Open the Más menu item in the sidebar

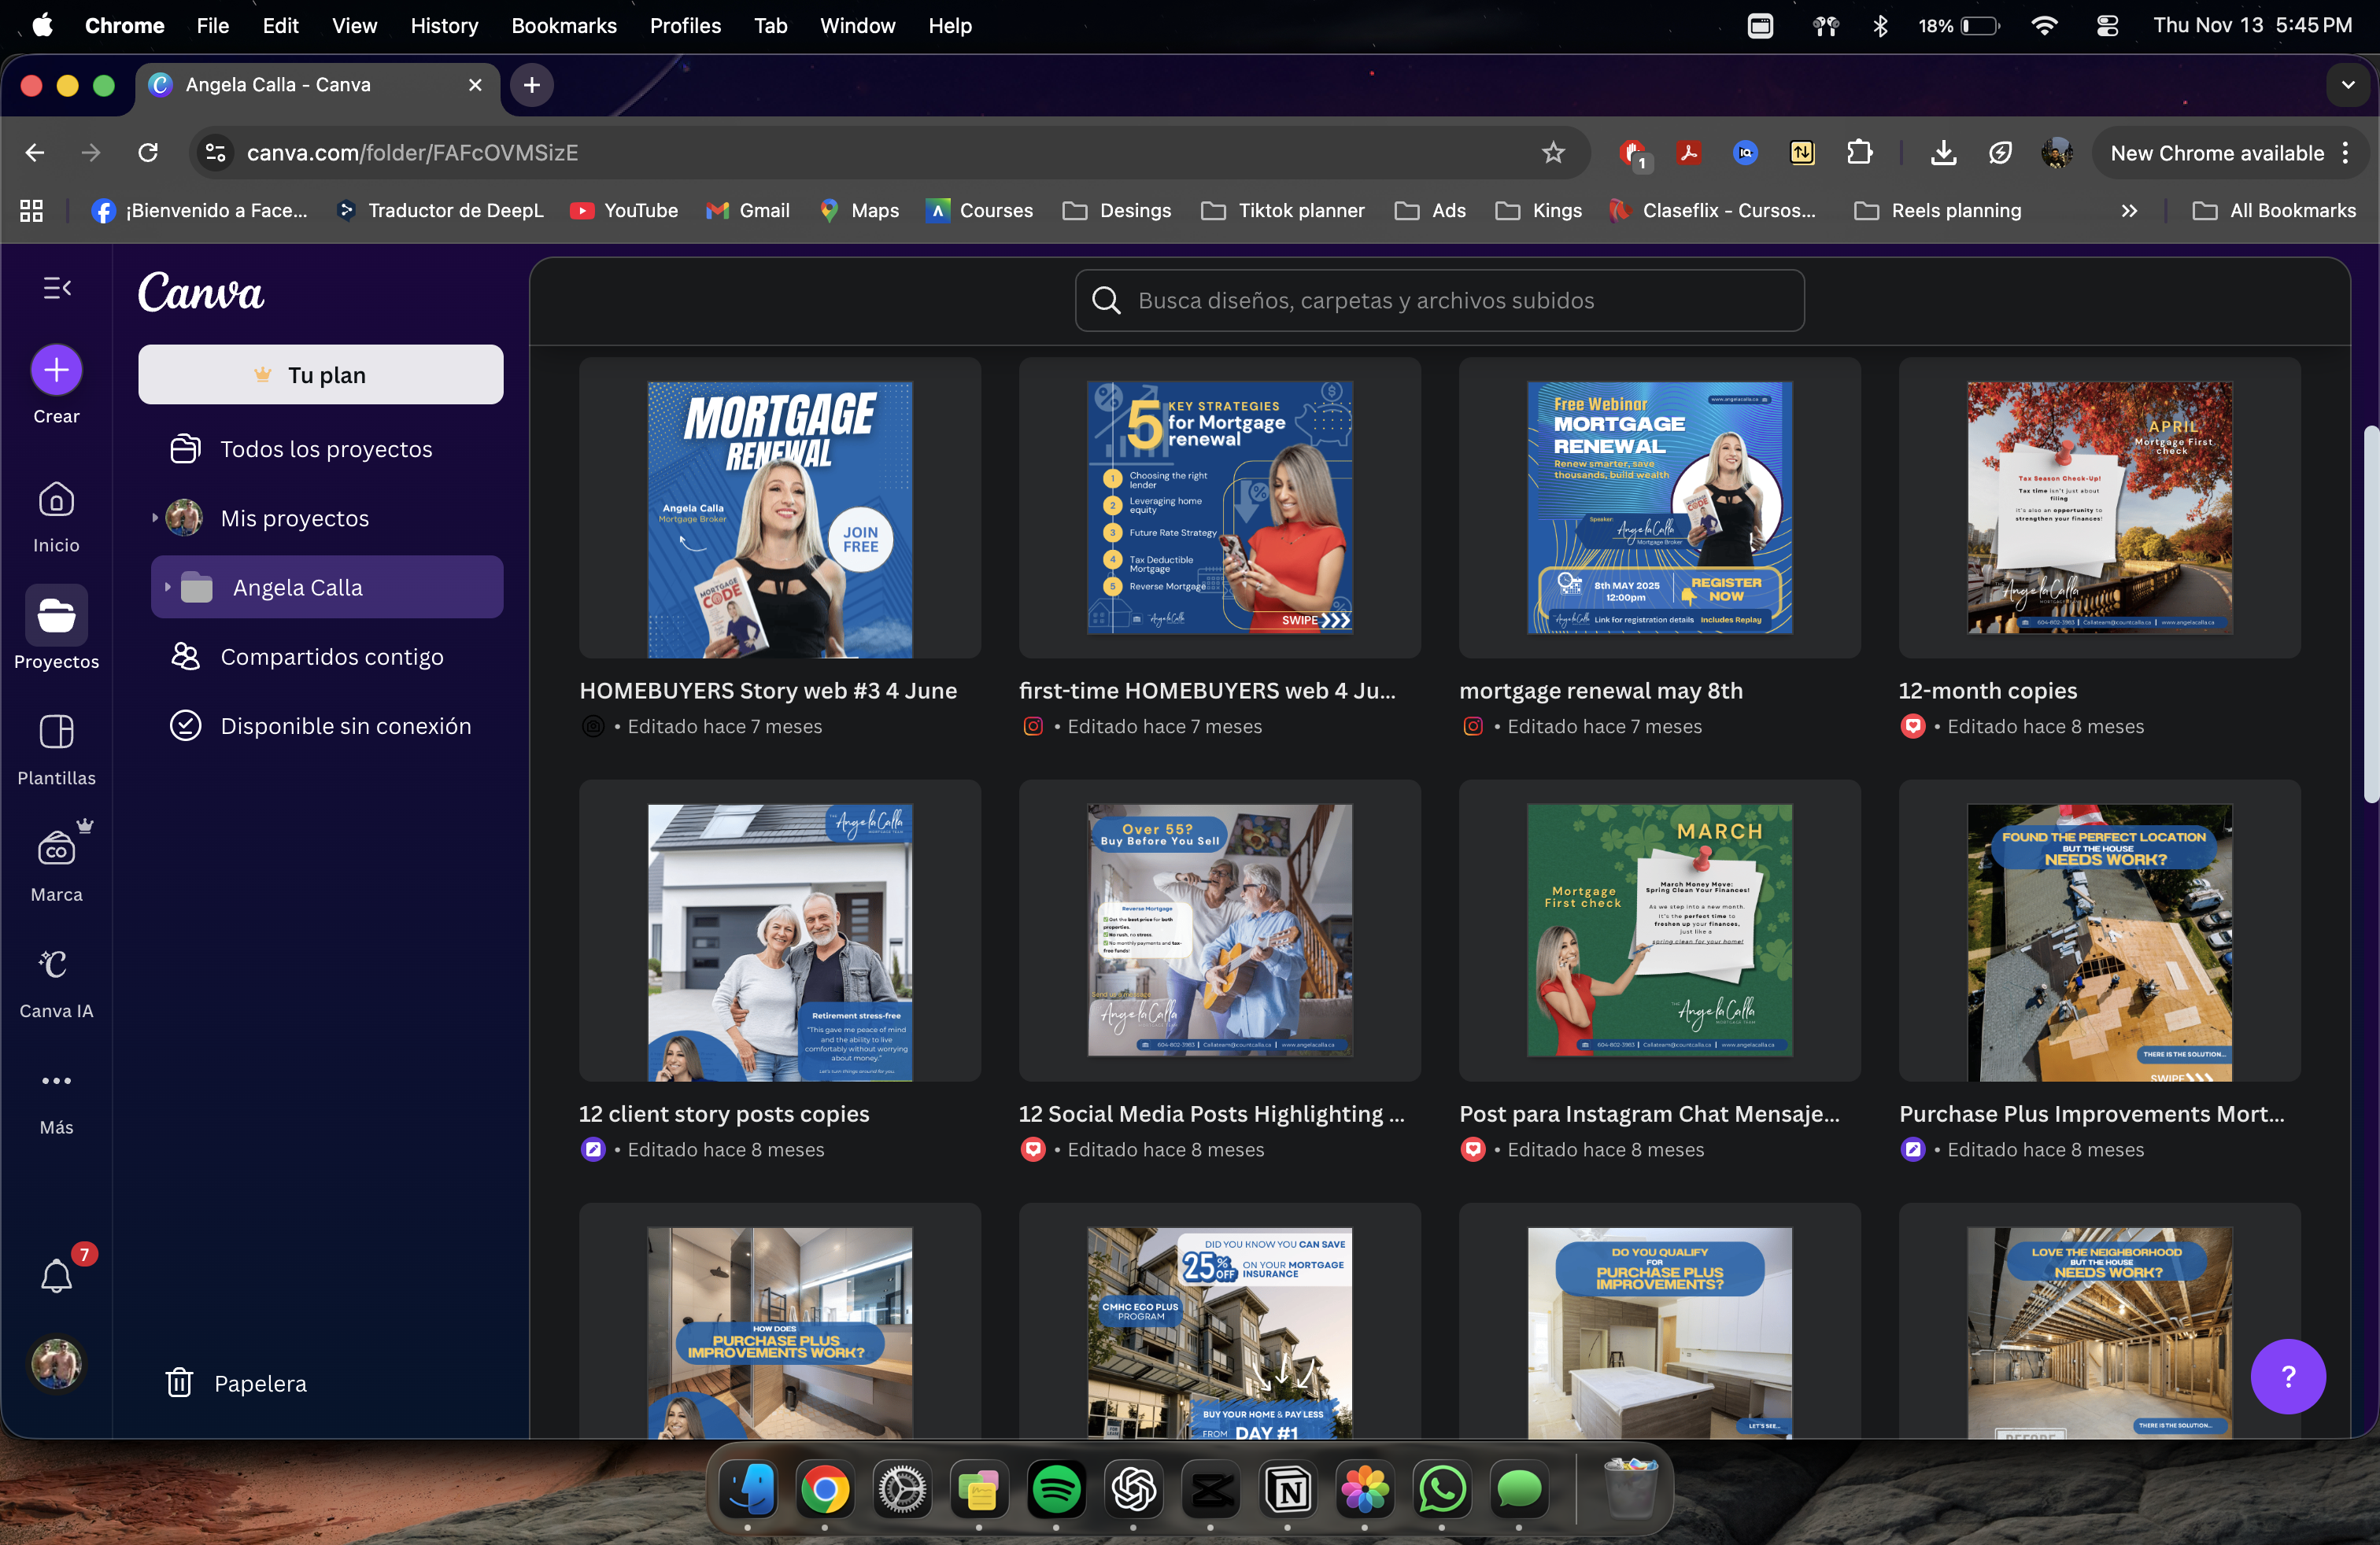tap(56, 1082)
